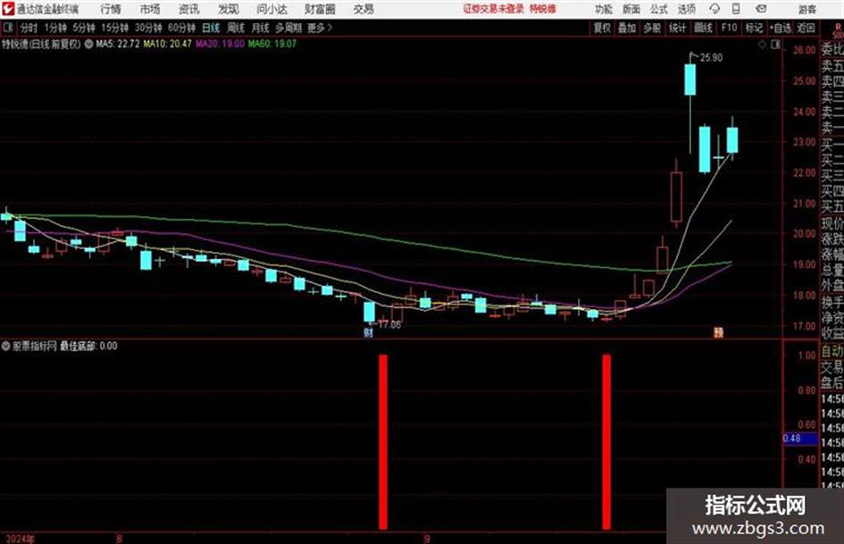Screen dimensions: 844x544
Task: Click the 最佳底部: 0.00 indicator label
Action: click(x=88, y=346)
